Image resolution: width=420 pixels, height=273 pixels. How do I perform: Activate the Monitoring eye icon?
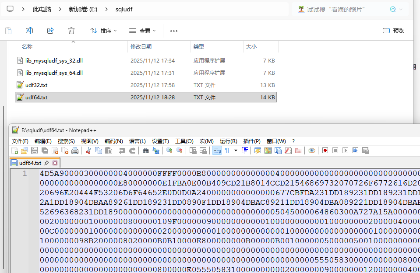312,150
